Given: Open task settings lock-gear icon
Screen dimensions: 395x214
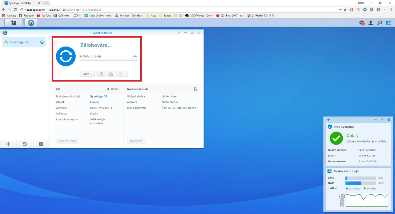Looking at the screenshot, I should [195, 89].
